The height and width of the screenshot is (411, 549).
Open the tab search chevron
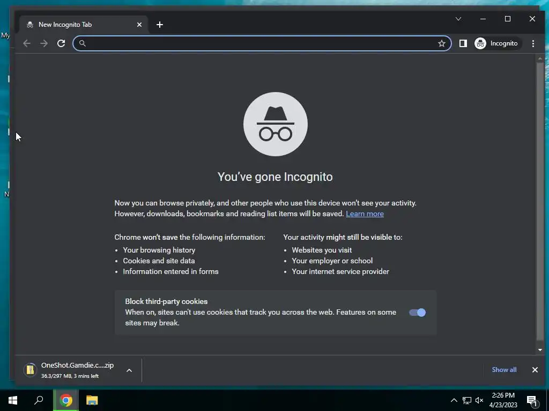(x=458, y=19)
